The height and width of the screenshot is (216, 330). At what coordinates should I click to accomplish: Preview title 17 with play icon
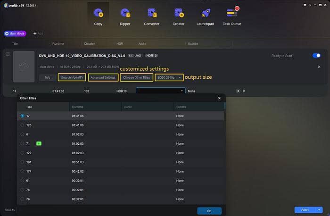(238, 91)
